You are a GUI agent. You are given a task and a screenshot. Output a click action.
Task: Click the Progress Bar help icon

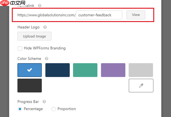(x=44, y=102)
